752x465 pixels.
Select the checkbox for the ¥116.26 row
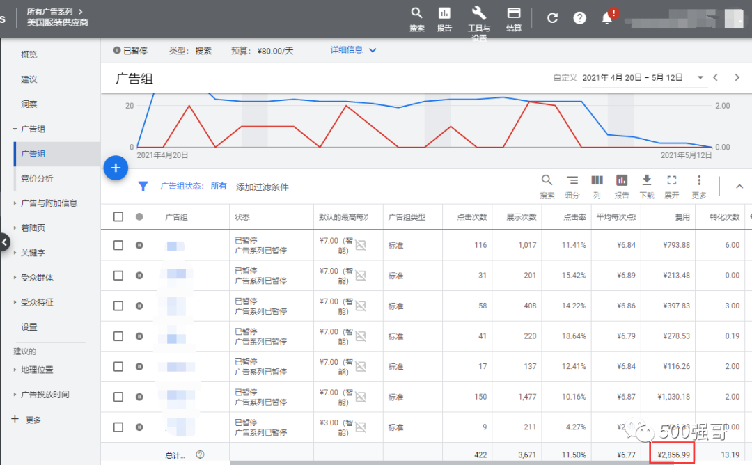coord(118,366)
